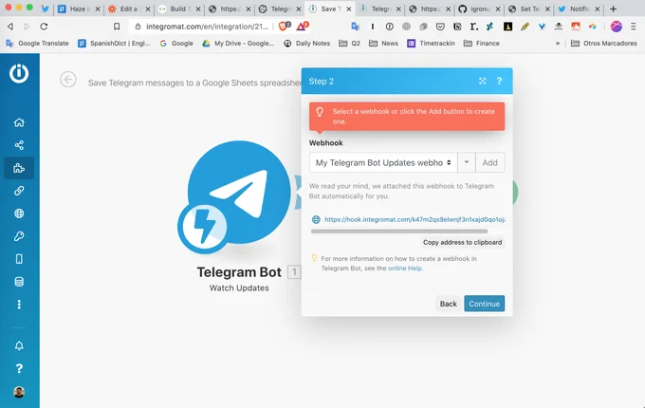Click the Notion extension icon in toolbar
The image size is (645, 408).
point(457,27)
